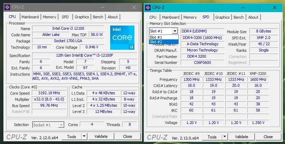Click the Package value Socket 1700 LGA
The height and width of the screenshot is (144, 285).
click(x=68, y=41)
